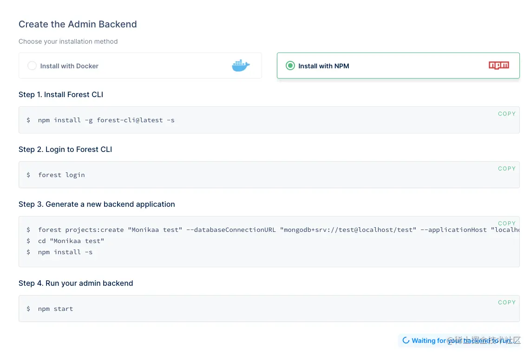Click the loading spinner icon beside Waiting

tap(406, 340)
